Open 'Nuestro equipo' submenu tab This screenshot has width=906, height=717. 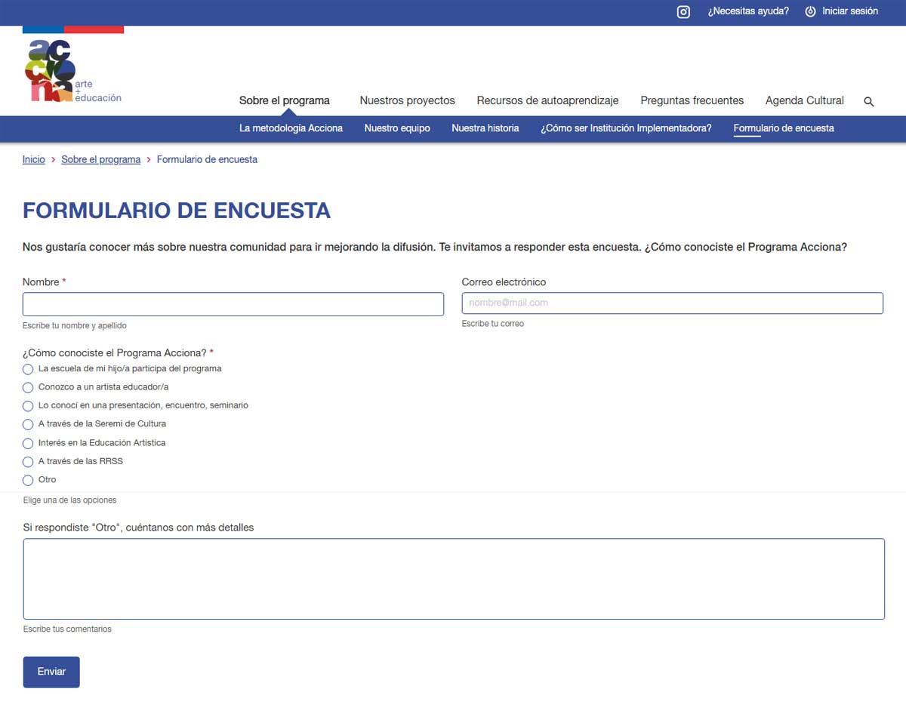pos(397,128)
